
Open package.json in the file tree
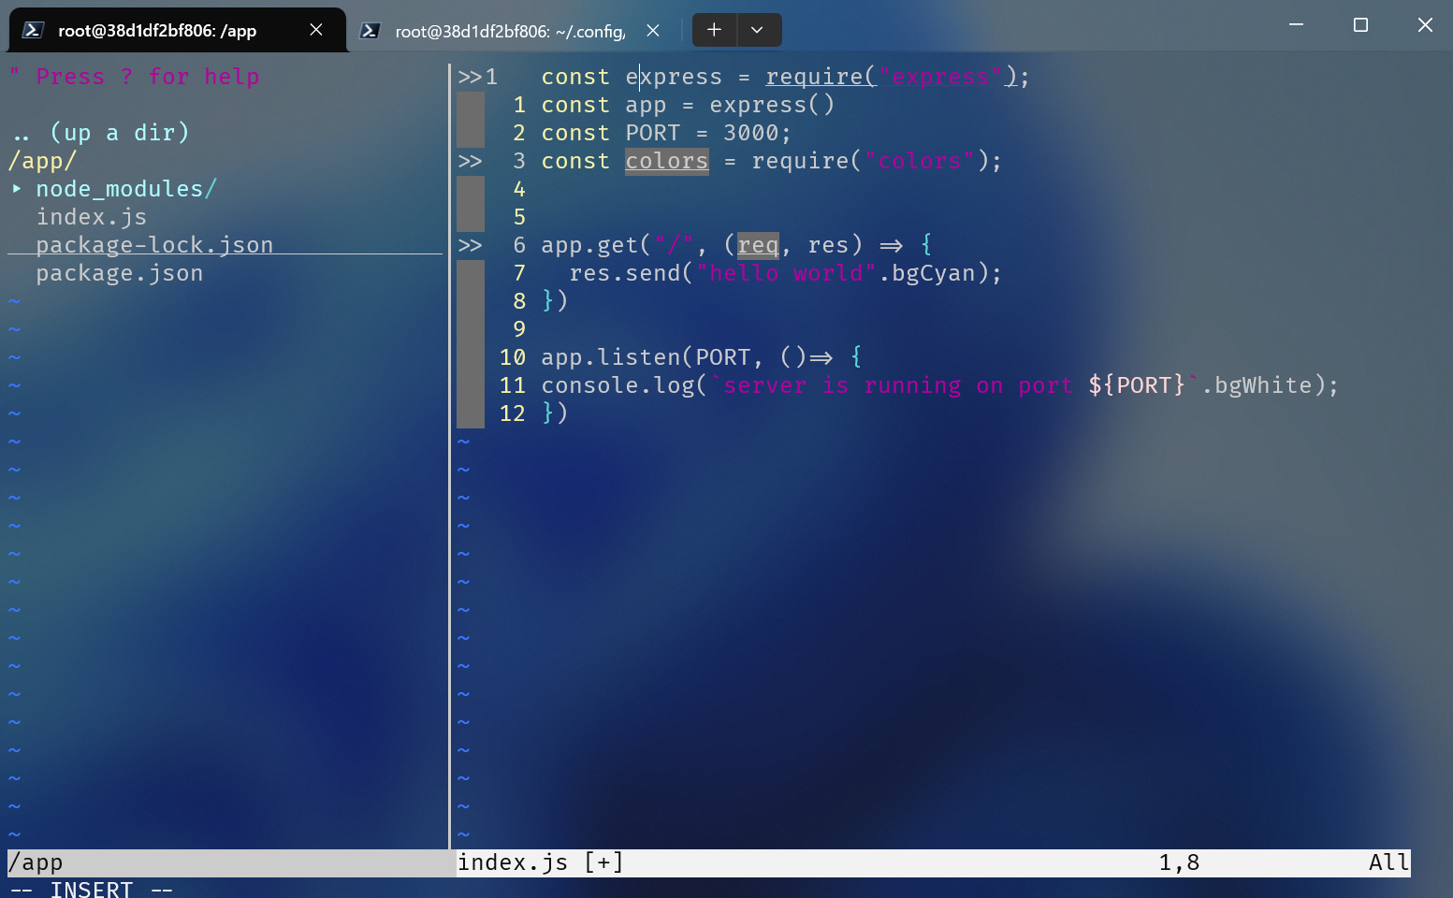(x=120, y=273)
